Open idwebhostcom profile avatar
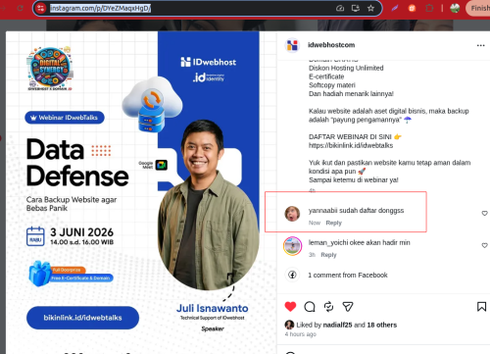 coord(292,45)
